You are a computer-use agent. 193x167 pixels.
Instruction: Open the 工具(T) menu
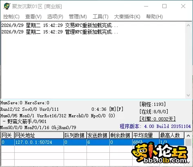[100, 17]
